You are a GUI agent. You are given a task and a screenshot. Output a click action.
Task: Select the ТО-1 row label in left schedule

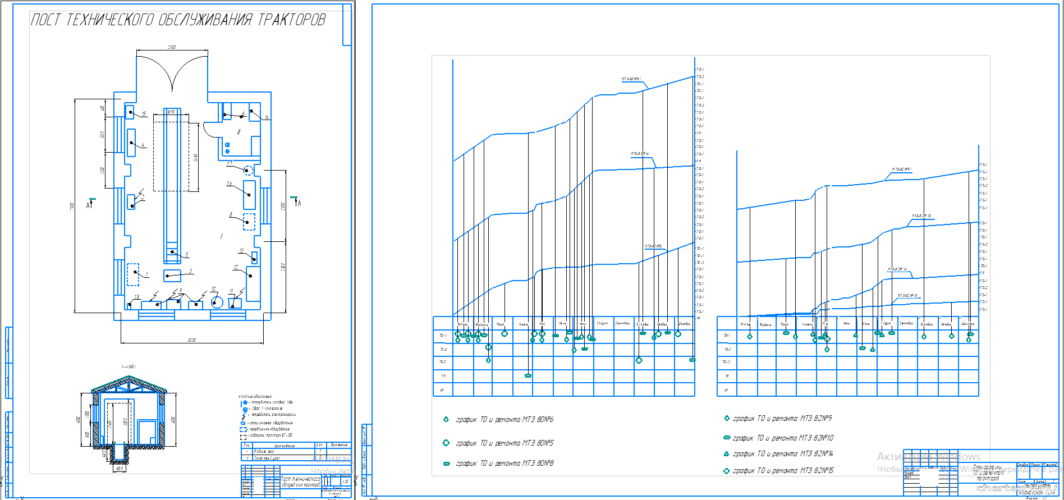tap(443, 335)
